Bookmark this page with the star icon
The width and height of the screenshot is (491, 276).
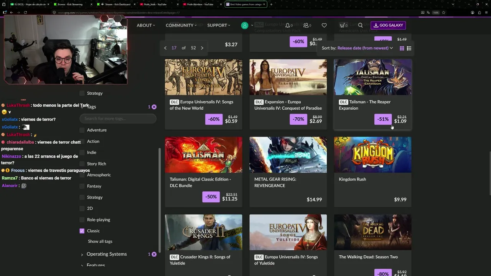tap(443, 12)
